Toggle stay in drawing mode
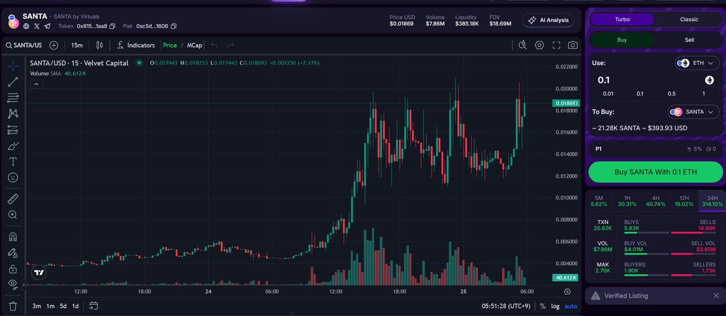The width and height of the screenshot is (726, 316). [13, 253]
